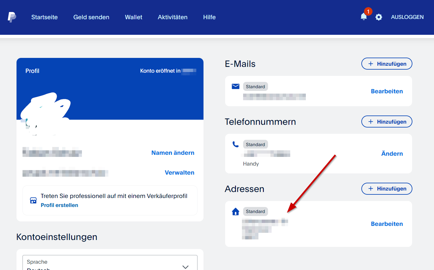Click Bearbeiten for the standard address

coord(387,224)
